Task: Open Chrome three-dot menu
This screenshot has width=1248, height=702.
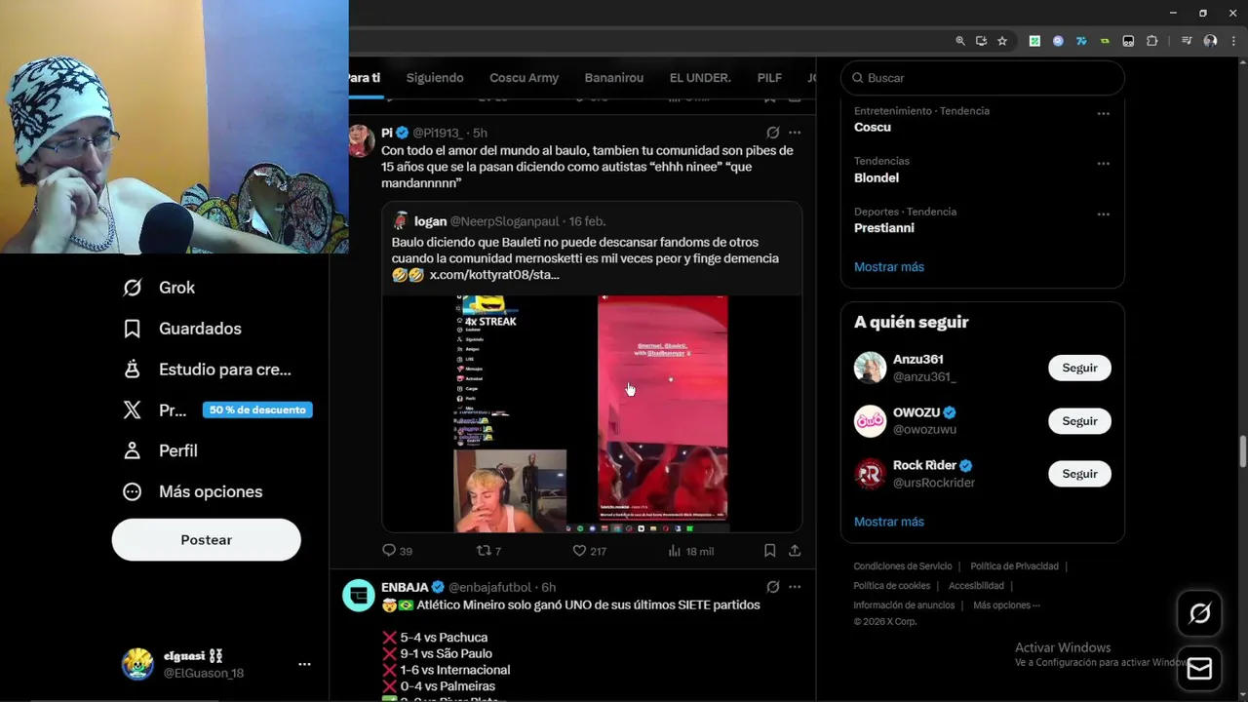Action: pos(1233,41)
